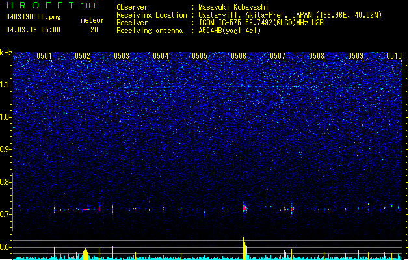Viewport: 409px width, 260px height.
Task: Click time marker 0503
Action: 122,55
